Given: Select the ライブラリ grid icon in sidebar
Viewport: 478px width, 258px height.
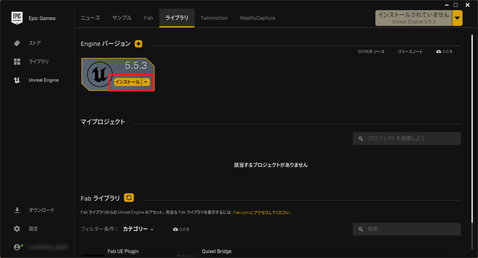Looking at the screenshot, I should [x=17, y=61].
